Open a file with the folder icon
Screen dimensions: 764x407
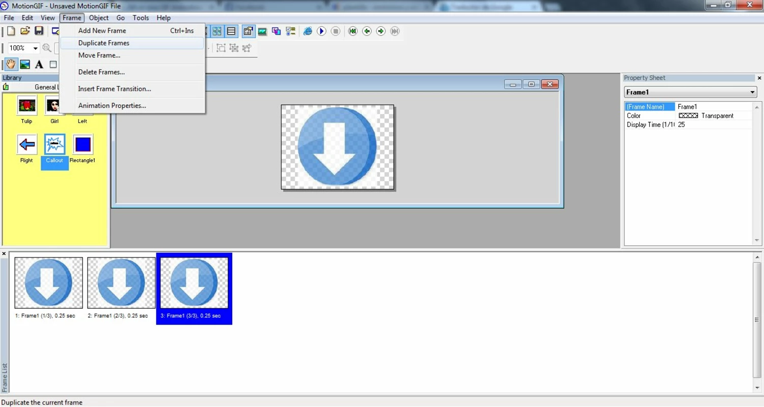tap(24, 31)
